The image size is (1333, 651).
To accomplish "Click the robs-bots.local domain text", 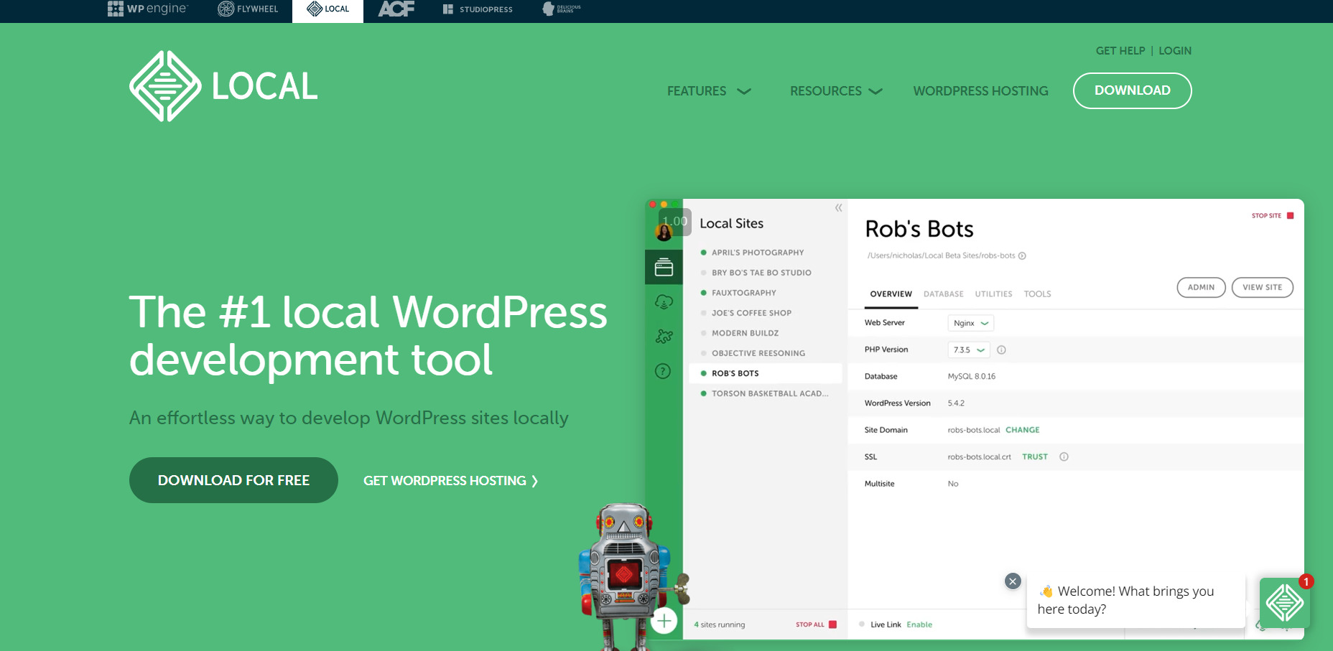I will [x=973, y=430].
